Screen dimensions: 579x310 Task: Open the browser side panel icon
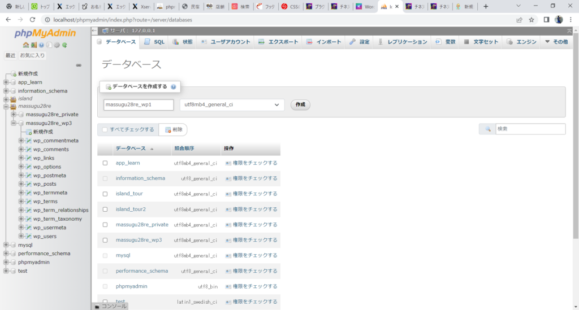(x=547, y=20)
